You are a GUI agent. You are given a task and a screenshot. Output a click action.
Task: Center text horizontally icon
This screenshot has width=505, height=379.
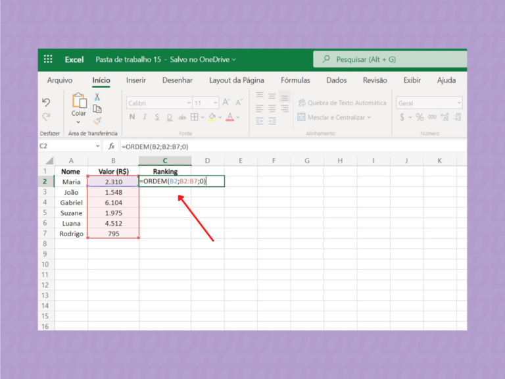point(272,109)
